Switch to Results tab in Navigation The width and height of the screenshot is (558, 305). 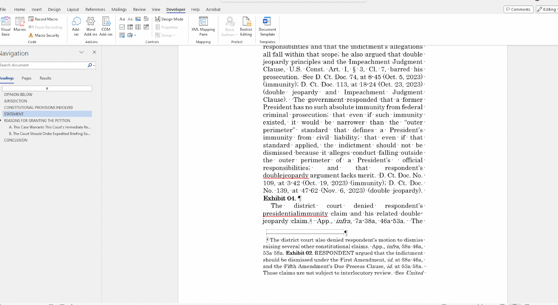click(x=45, y=78)
